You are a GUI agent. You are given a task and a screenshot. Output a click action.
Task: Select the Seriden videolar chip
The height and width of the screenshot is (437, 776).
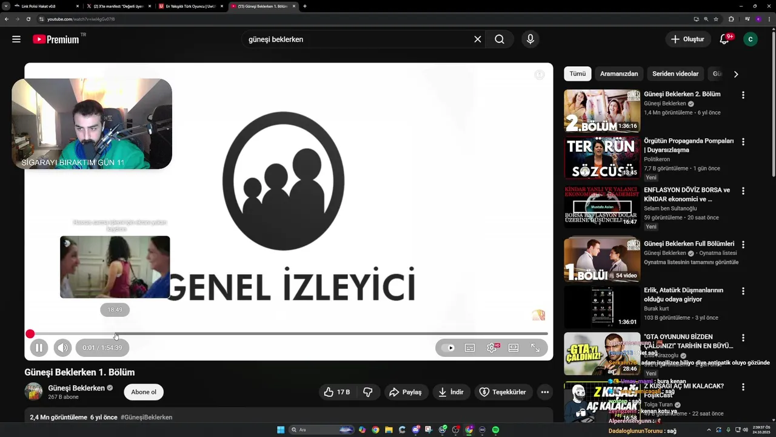[x=675, y=74]
